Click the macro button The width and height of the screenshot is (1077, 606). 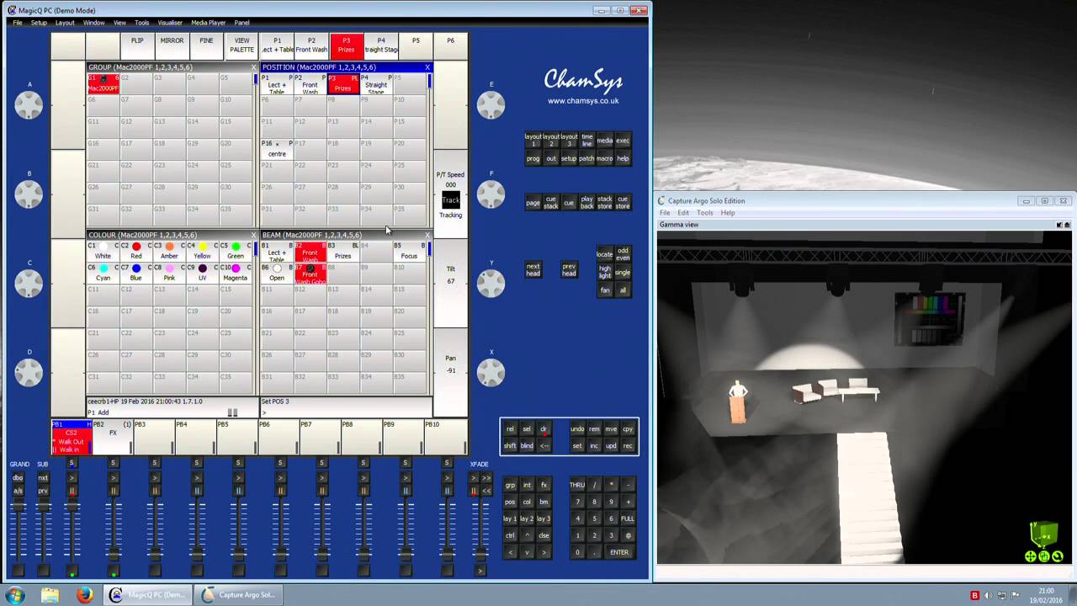point(604,158)
